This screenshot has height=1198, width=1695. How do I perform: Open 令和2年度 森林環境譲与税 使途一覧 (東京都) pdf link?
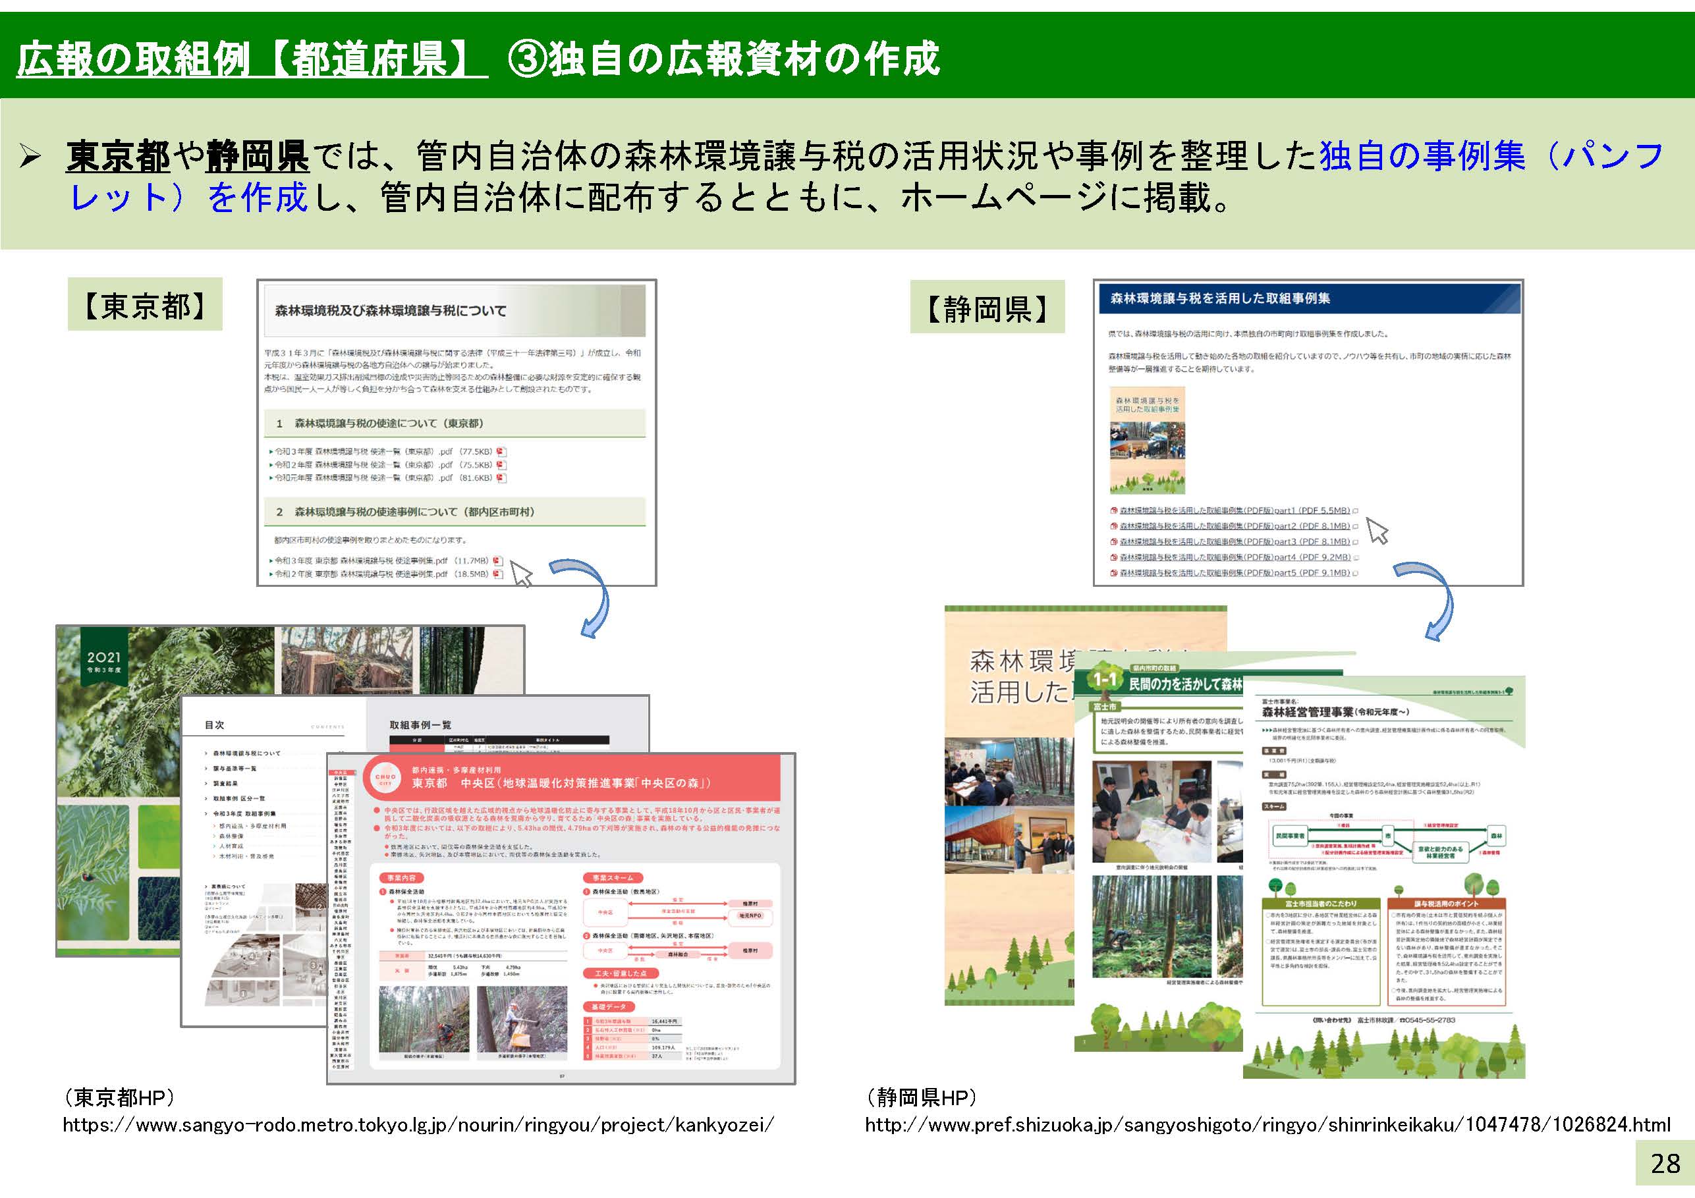point(383,464)
